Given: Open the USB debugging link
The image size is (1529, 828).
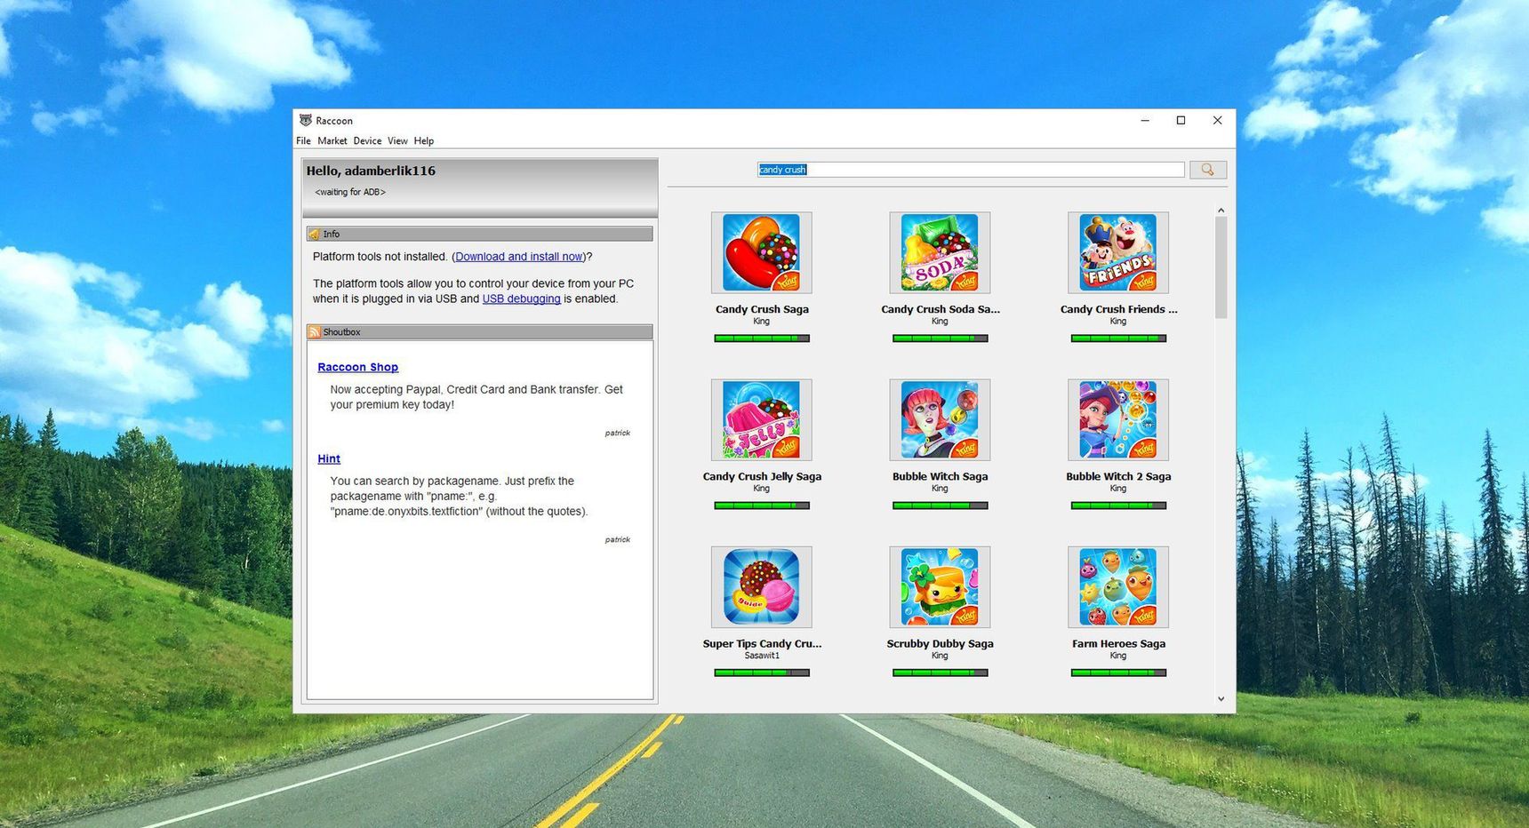Looking at the screenshot, I should pyautogui.click(x=521, y=299).
